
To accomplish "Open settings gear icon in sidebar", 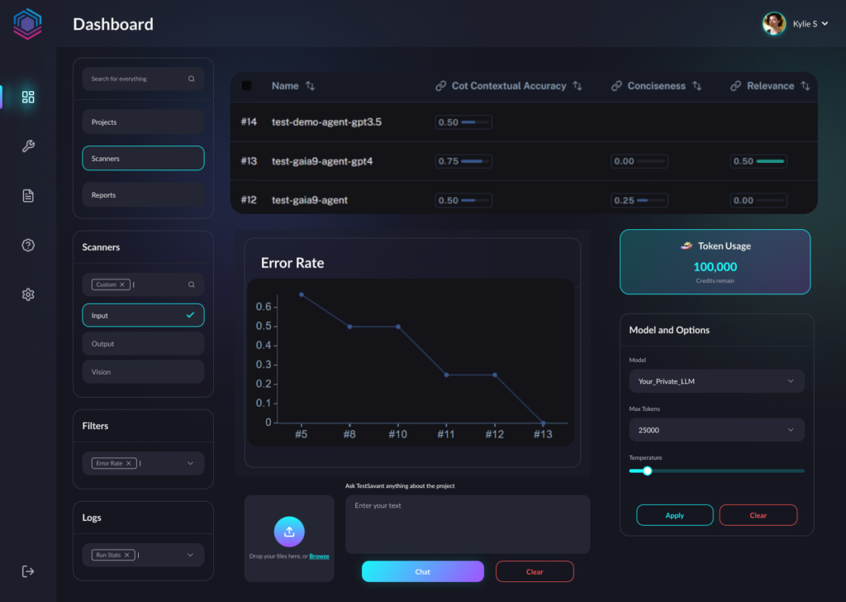I will point(28,294).
